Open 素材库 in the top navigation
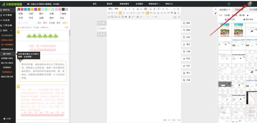 (109, 4)
